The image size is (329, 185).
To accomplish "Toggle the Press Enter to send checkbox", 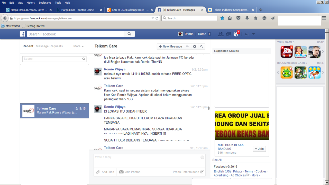I will click(202, 172).
